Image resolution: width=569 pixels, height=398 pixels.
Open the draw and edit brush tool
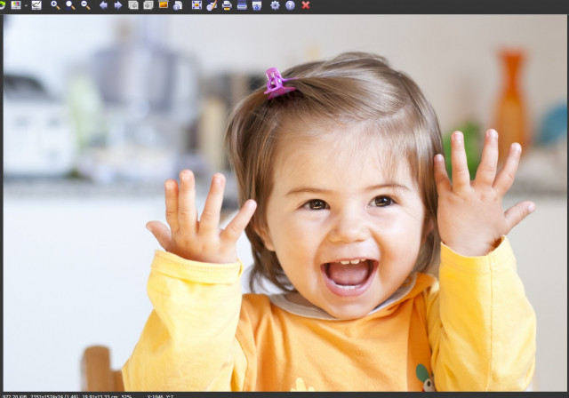pyautogui.click(x=212, y=5)
